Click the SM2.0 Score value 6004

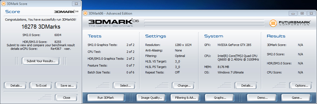coord(58,35)
